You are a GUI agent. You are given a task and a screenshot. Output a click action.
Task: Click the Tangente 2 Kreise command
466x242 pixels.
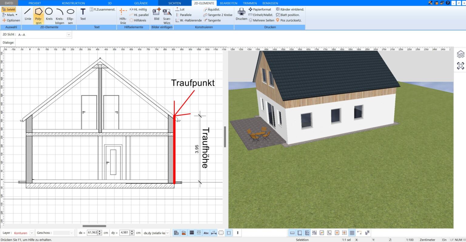[218, 15]
